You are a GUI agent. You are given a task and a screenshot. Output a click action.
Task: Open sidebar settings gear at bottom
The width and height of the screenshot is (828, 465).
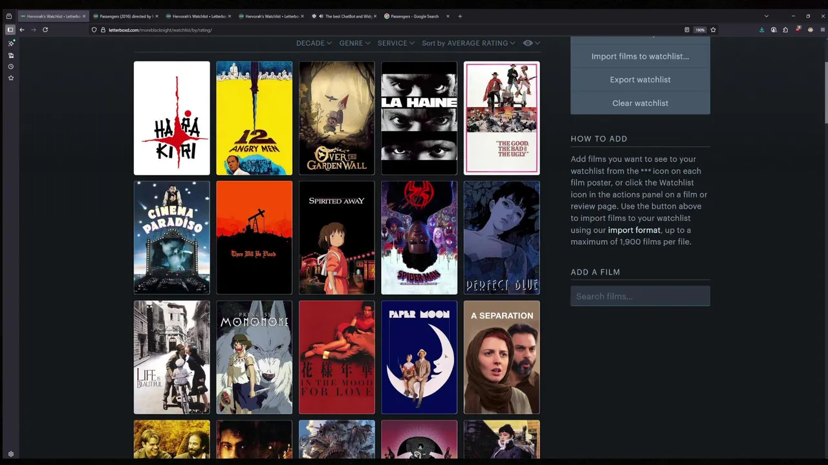(x=10, y=454)
